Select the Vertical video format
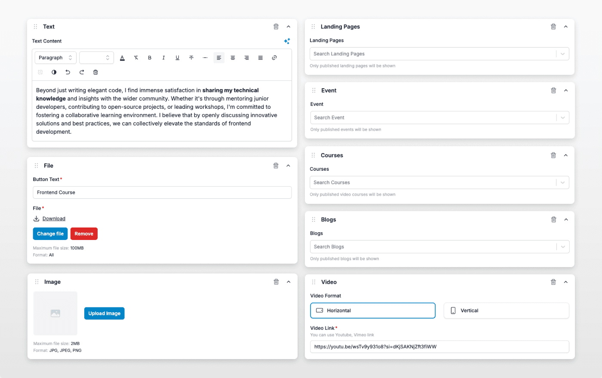Viewport: 602px width, 378px height. 506,310
